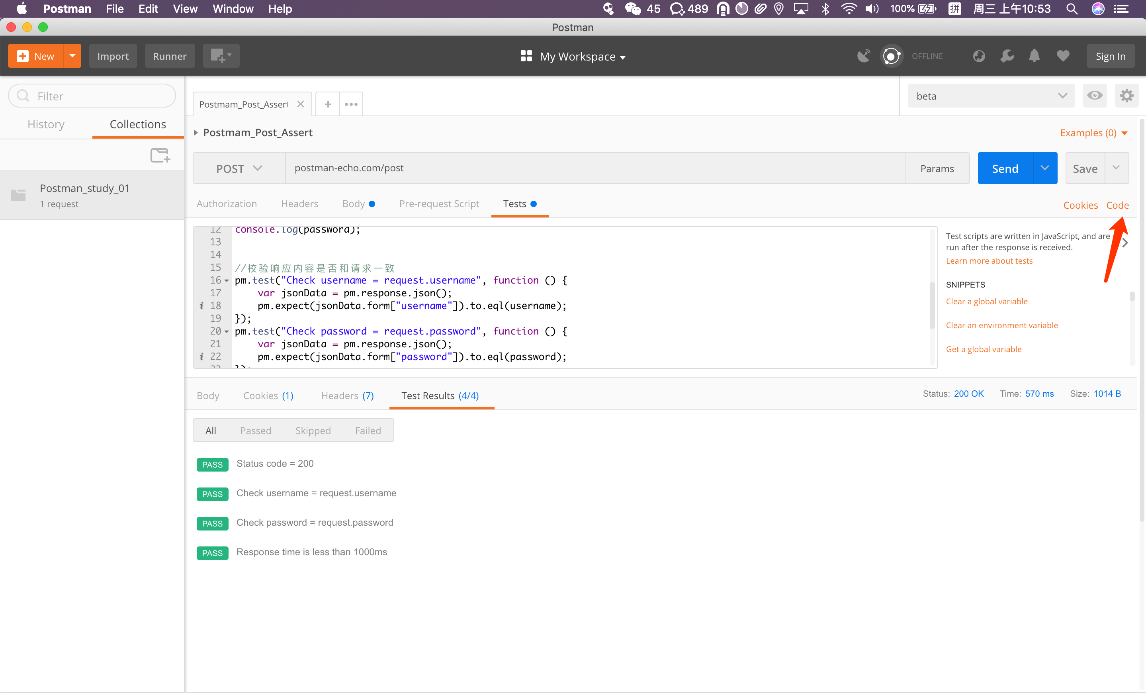Click the Import button
The image size is (1146, 693).
pos(113,56)
